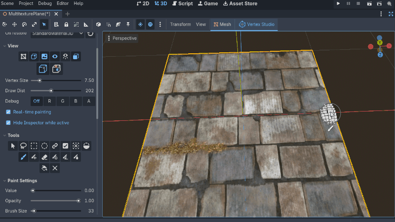Screen dimensions: 395x222
Task: Click the Vertex Studio button
Action: coord(256,24)
